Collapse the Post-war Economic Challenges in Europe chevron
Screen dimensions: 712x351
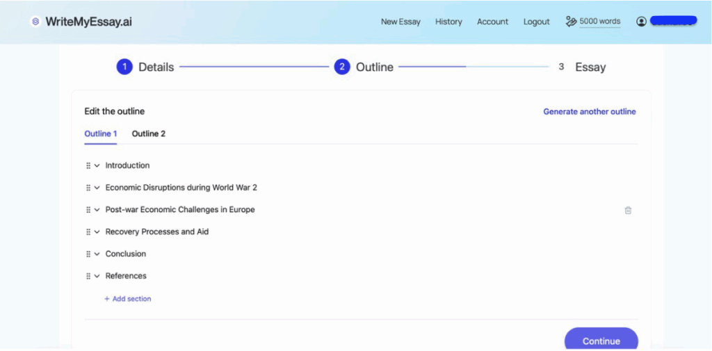(x=97, y=210)
